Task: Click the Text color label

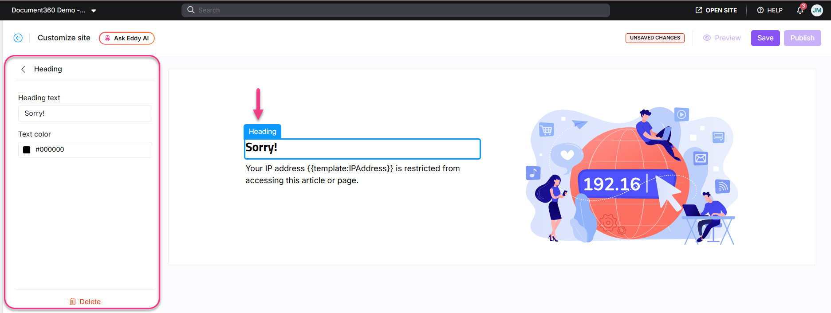Action: pos(35,134)
